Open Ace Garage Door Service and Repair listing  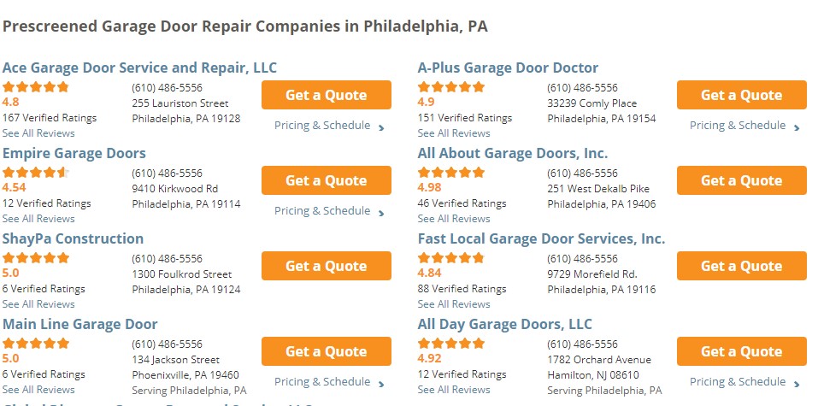click(x=139, y=68)
